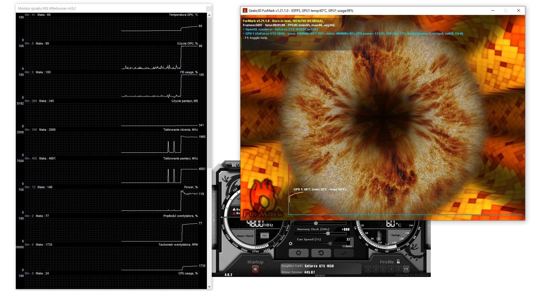Image resolution: width=542 pixels, height=293 pixels.
Task: Click the driver version '445.87' text
Action: [309, 272]
